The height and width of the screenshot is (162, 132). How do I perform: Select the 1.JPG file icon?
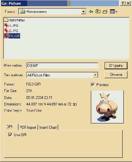tap(6, 25)
